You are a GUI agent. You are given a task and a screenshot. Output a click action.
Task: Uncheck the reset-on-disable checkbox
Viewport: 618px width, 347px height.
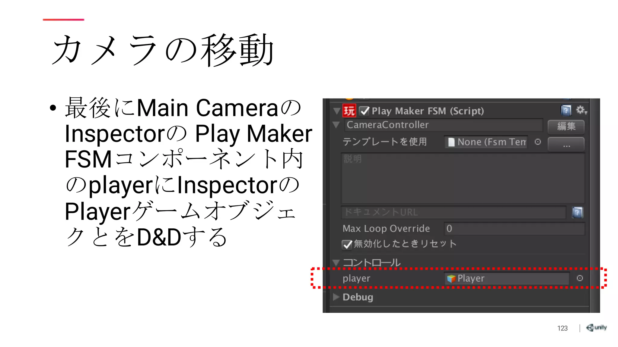coord(347,245)
